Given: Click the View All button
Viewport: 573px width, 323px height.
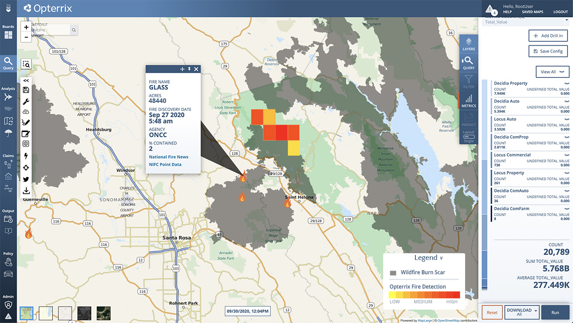Looking at the screenshot, I should click(x=552, y=72).
